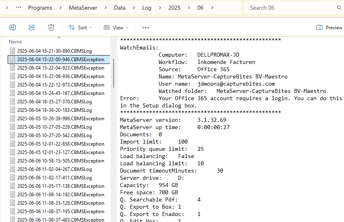Select file 2025-06-06 11-08-33-128.CBMSException
344x222 pixels.
click(60, 203)
